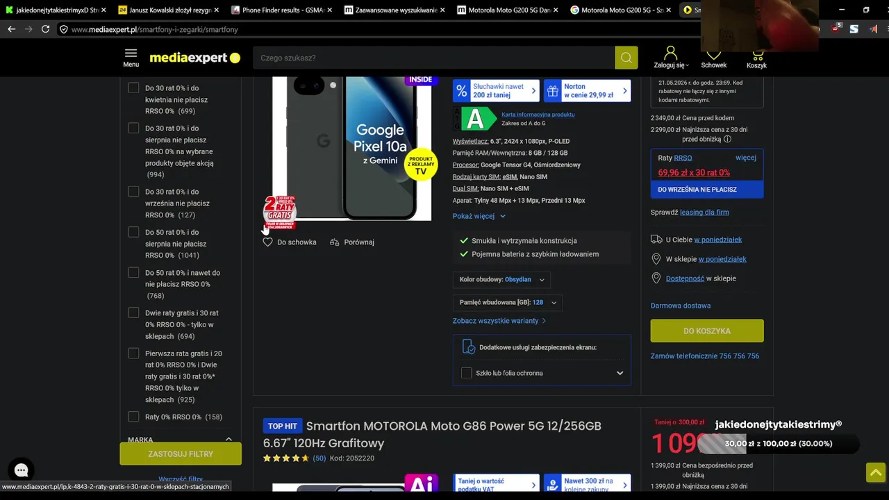Screen dimensions: 889x500
Task: Collapse the MARKA filter section
Action: [229, 440]
